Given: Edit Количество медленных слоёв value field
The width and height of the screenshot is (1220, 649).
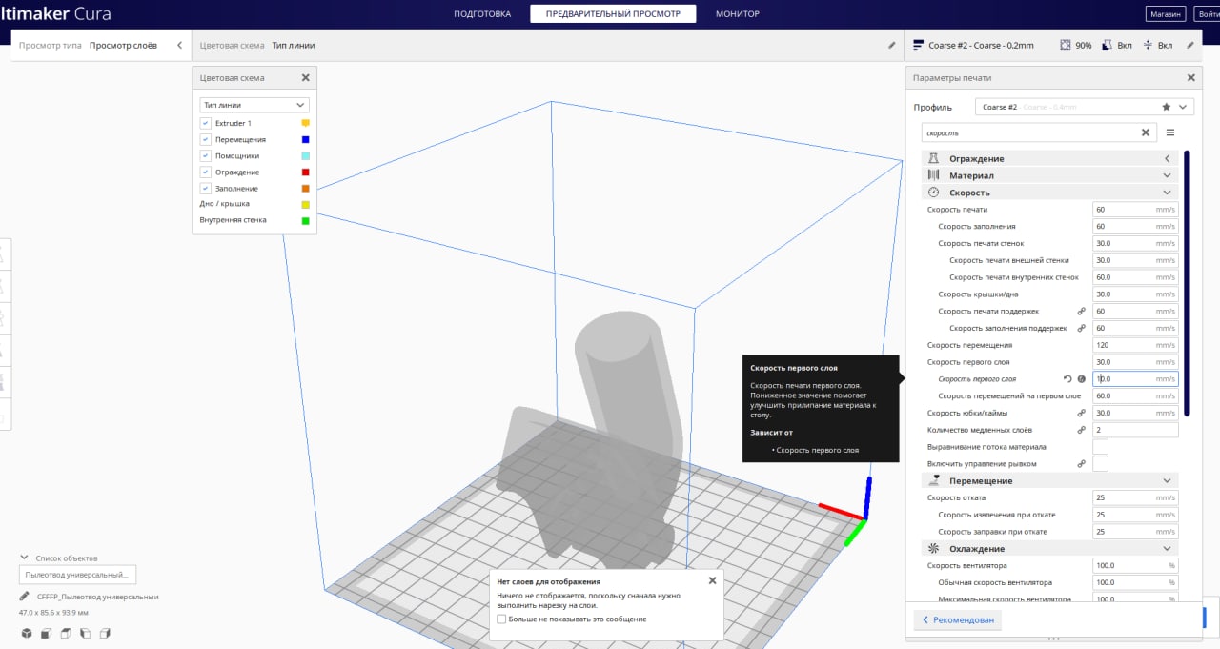Looking at the screenshot, I should (1135, 431).
